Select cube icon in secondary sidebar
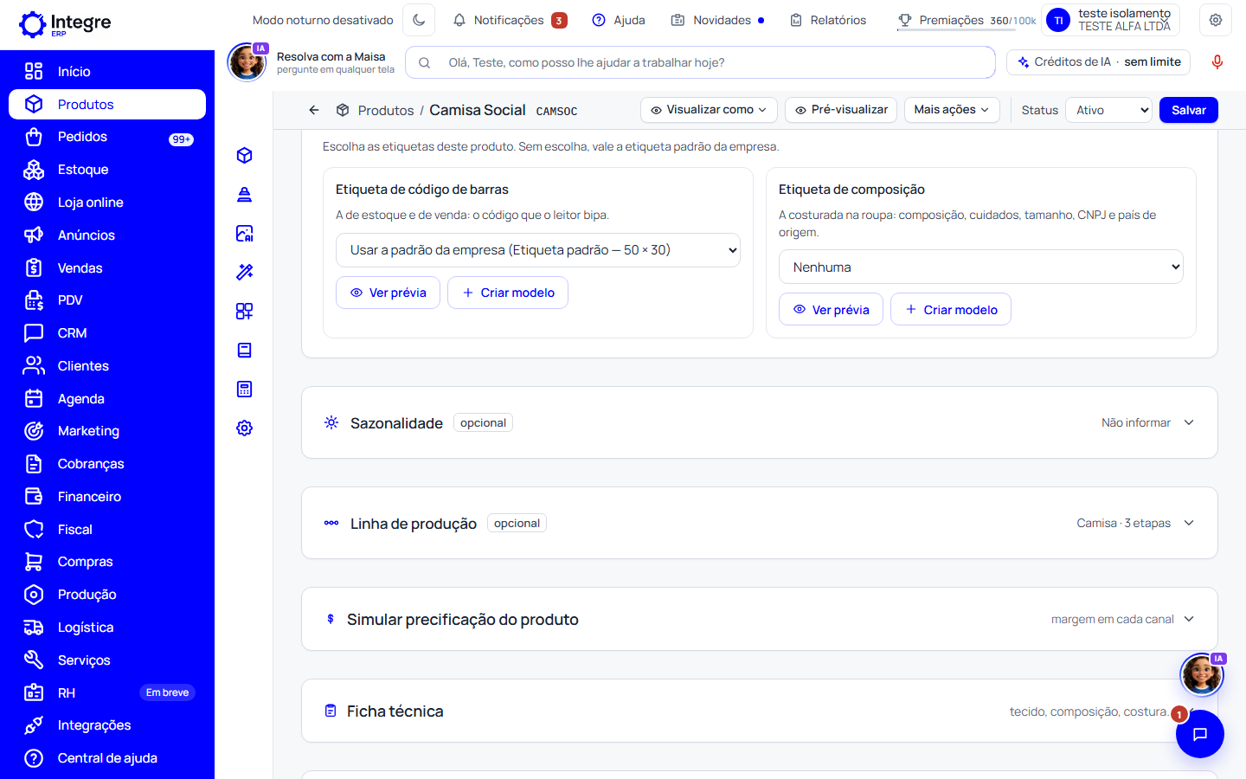 [x=245, y=155]
